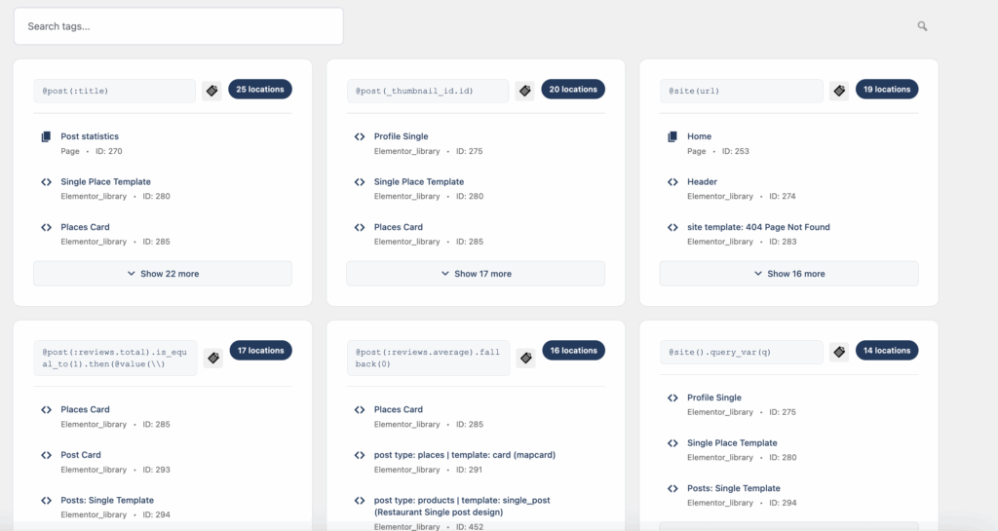
Task: Click tag icon beside @site().query_var(q)
Action: [839, 352]
